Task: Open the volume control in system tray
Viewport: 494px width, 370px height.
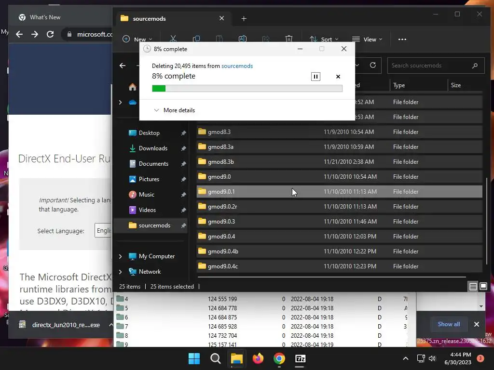Action: click(432, 358)
